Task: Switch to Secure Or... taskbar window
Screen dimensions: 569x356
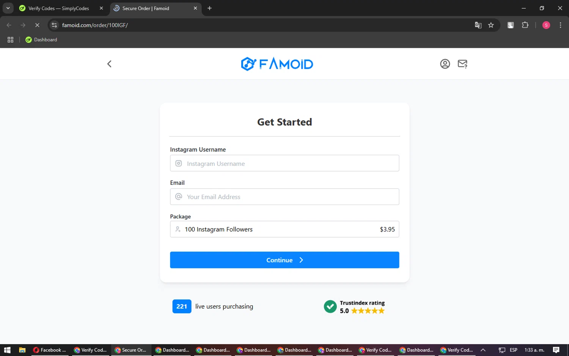Action: coord(131,350)
